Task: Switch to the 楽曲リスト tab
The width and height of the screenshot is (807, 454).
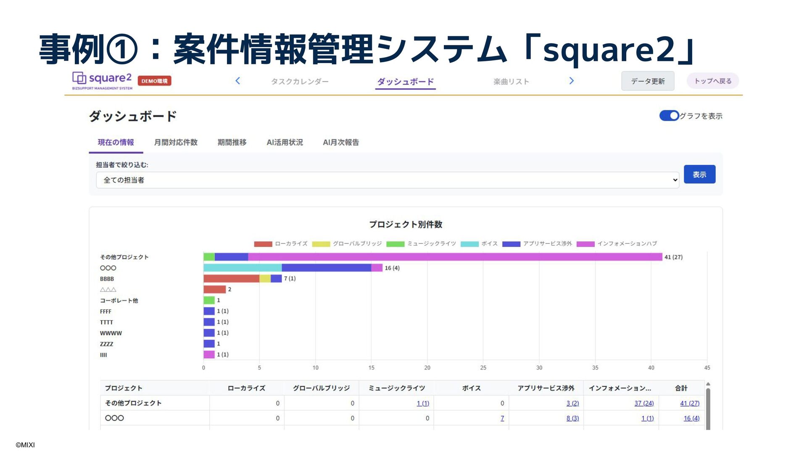Action: (511, 82)
